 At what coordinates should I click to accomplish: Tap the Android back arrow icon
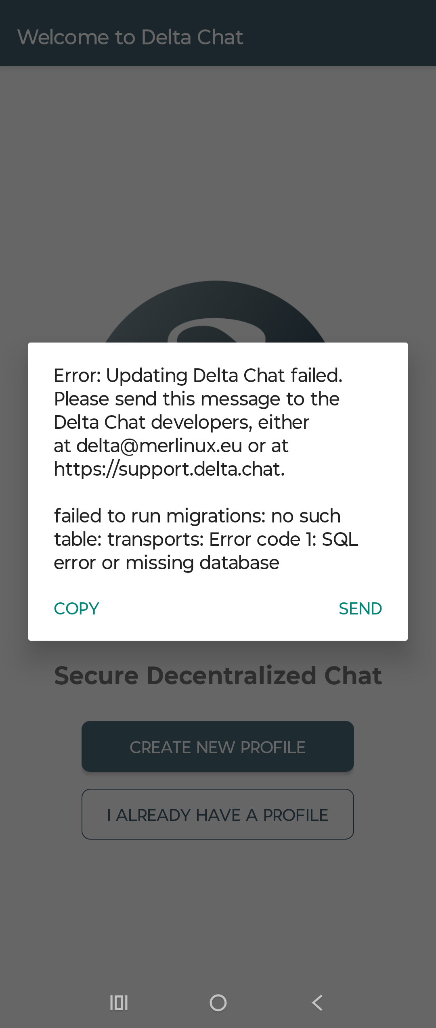pos(317,1003)
